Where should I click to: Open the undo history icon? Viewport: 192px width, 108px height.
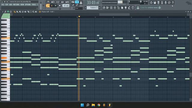[151, 2]
